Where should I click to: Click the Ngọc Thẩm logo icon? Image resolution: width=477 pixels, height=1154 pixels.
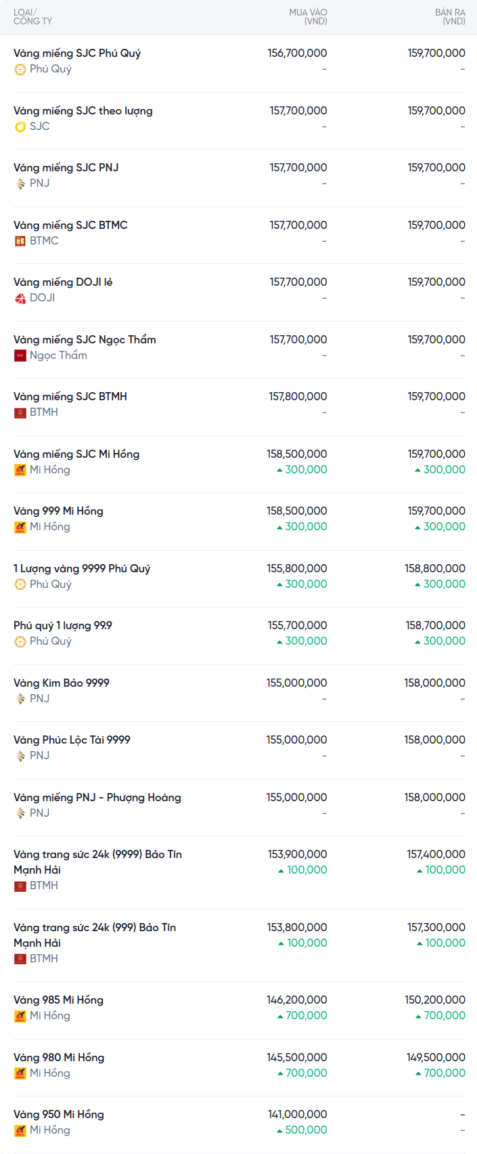pyautogui.click(x=20, y=356)
